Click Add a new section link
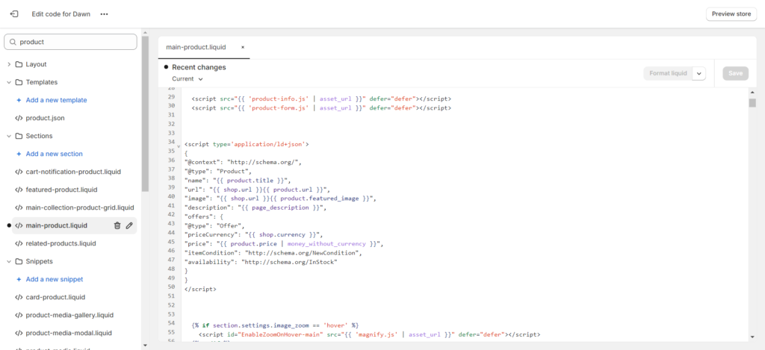This screenshot has width=765, height=350. [x=54, y=154]
